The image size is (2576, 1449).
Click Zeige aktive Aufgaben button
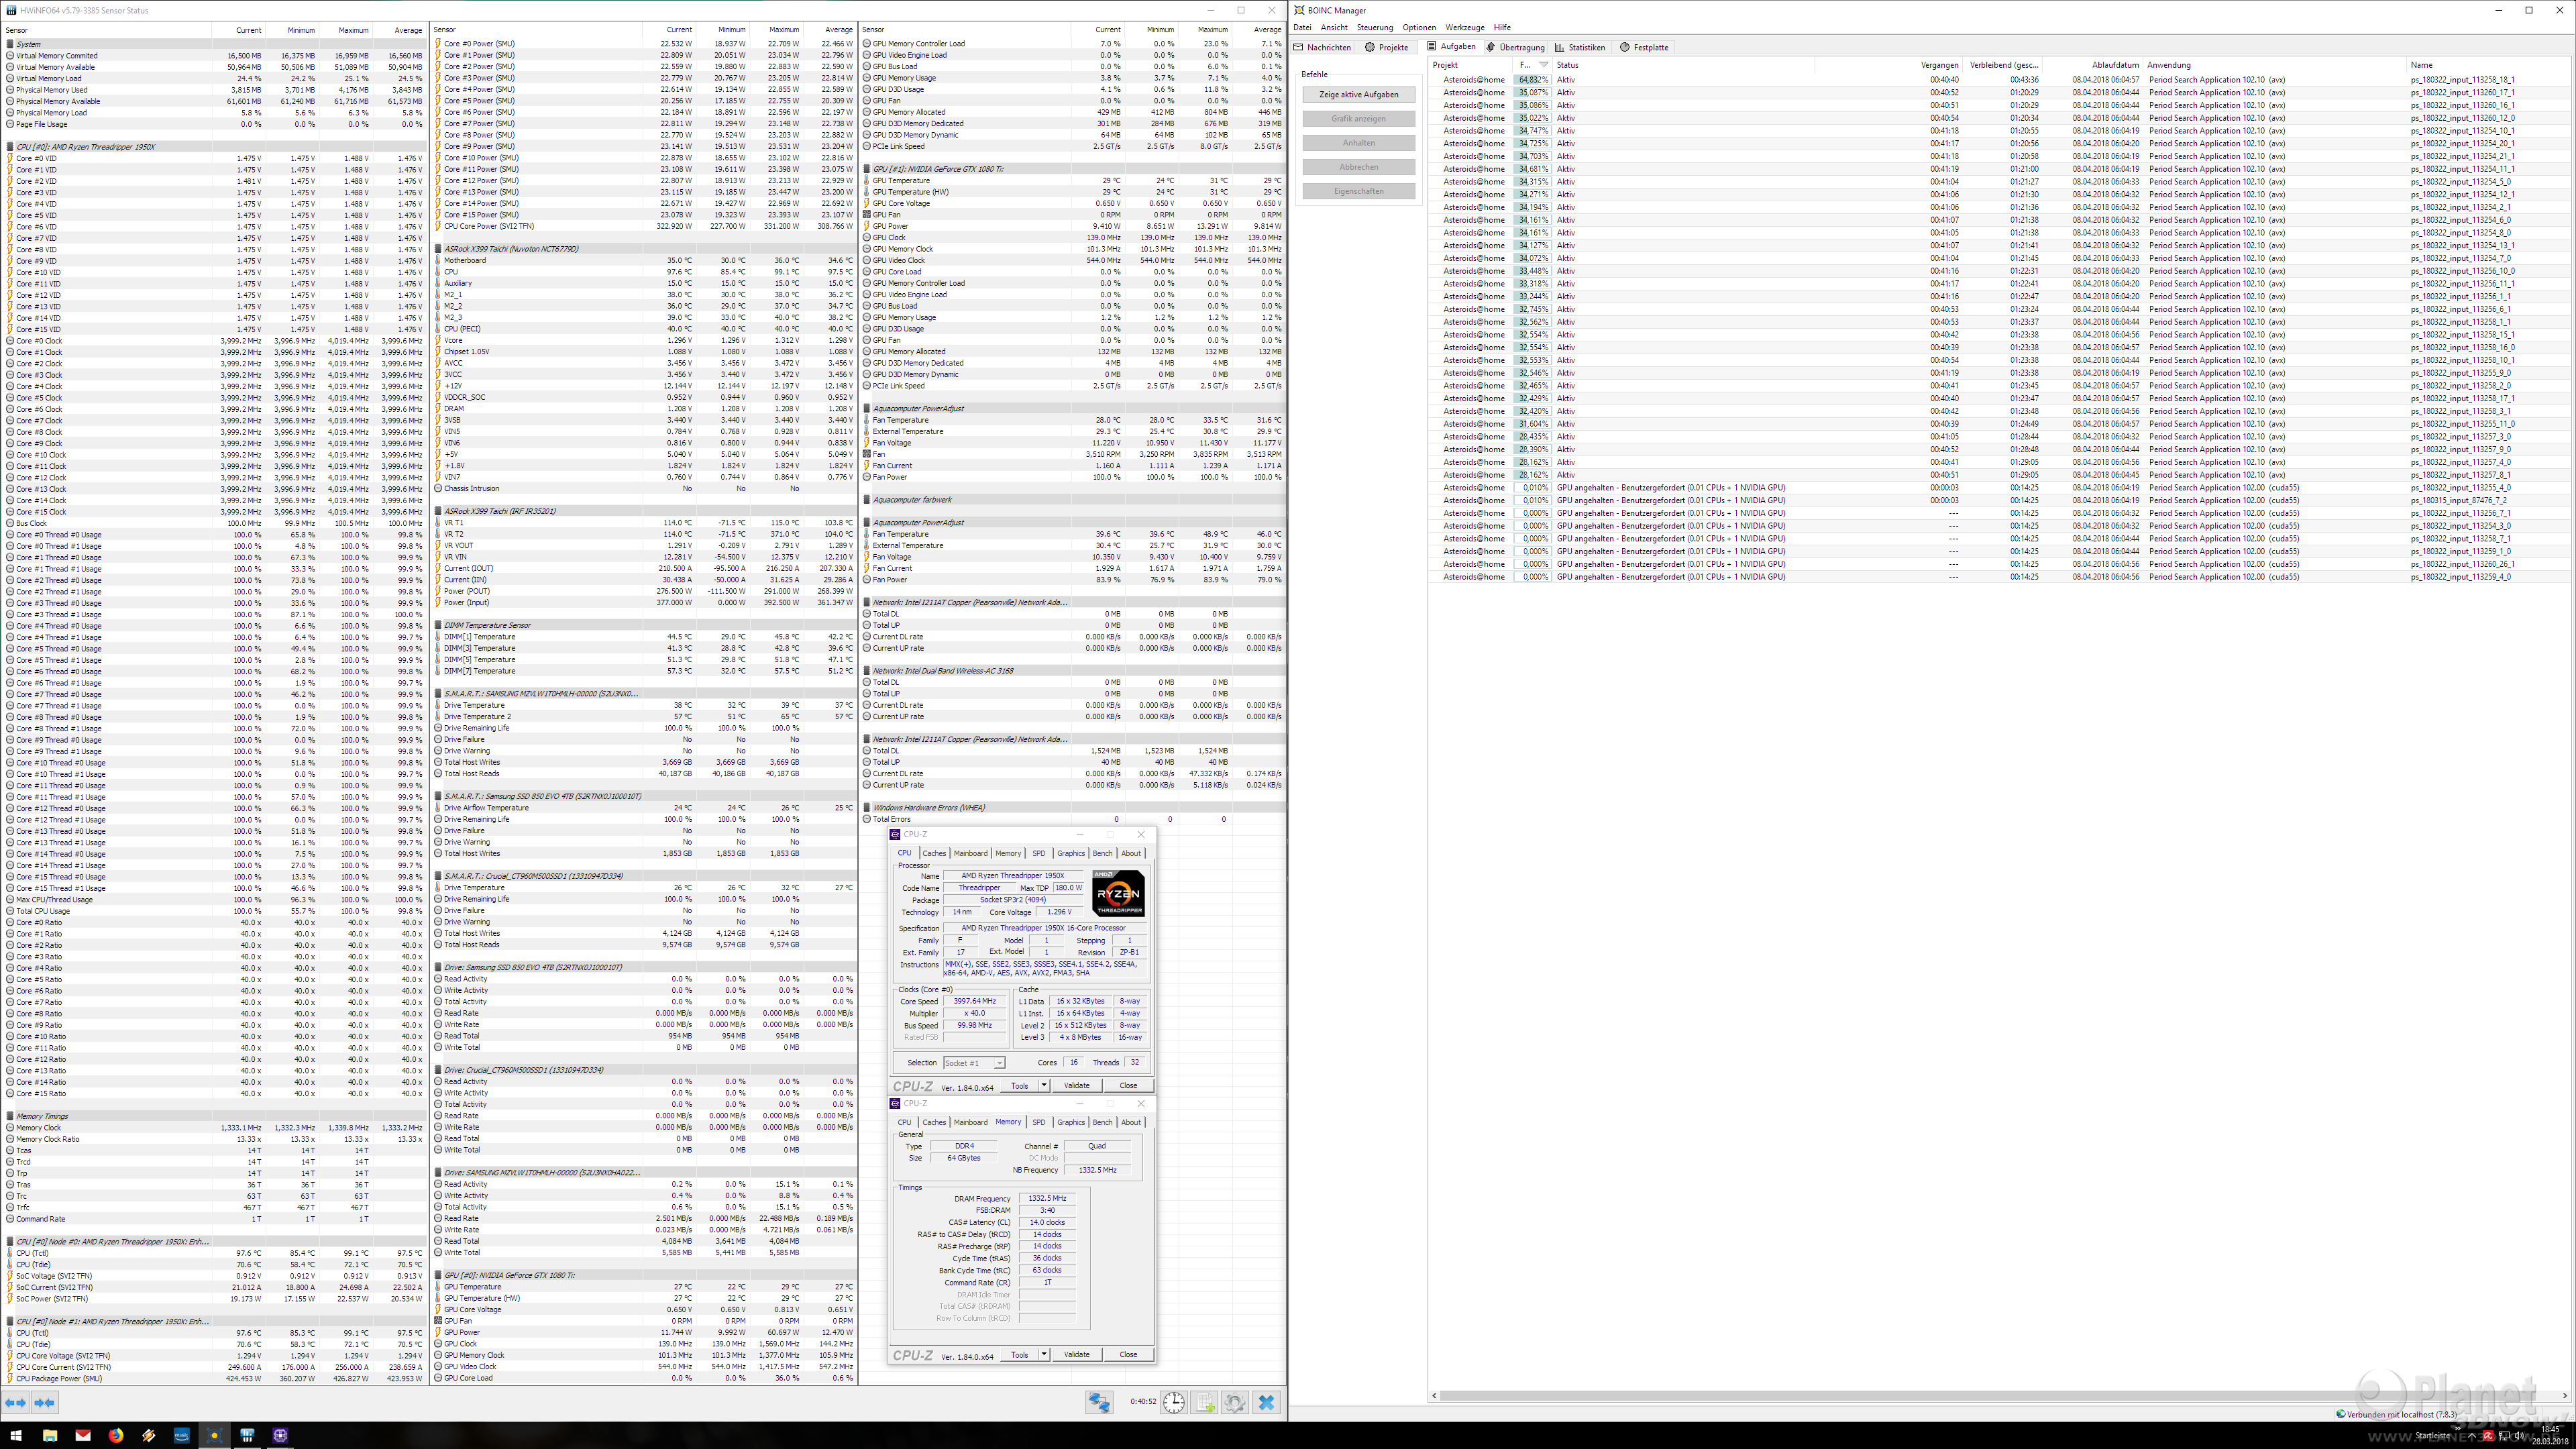coord(1359,94)
